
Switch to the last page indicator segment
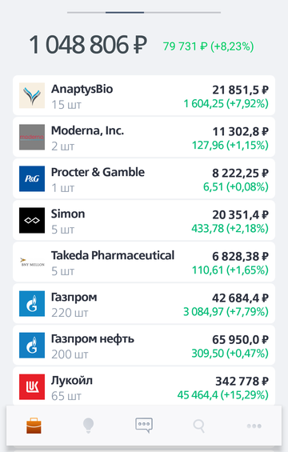tap(182, 12)
